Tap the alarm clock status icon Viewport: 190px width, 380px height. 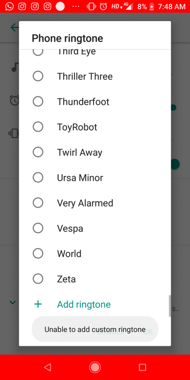pyautogui.click(x=103, y=6)
